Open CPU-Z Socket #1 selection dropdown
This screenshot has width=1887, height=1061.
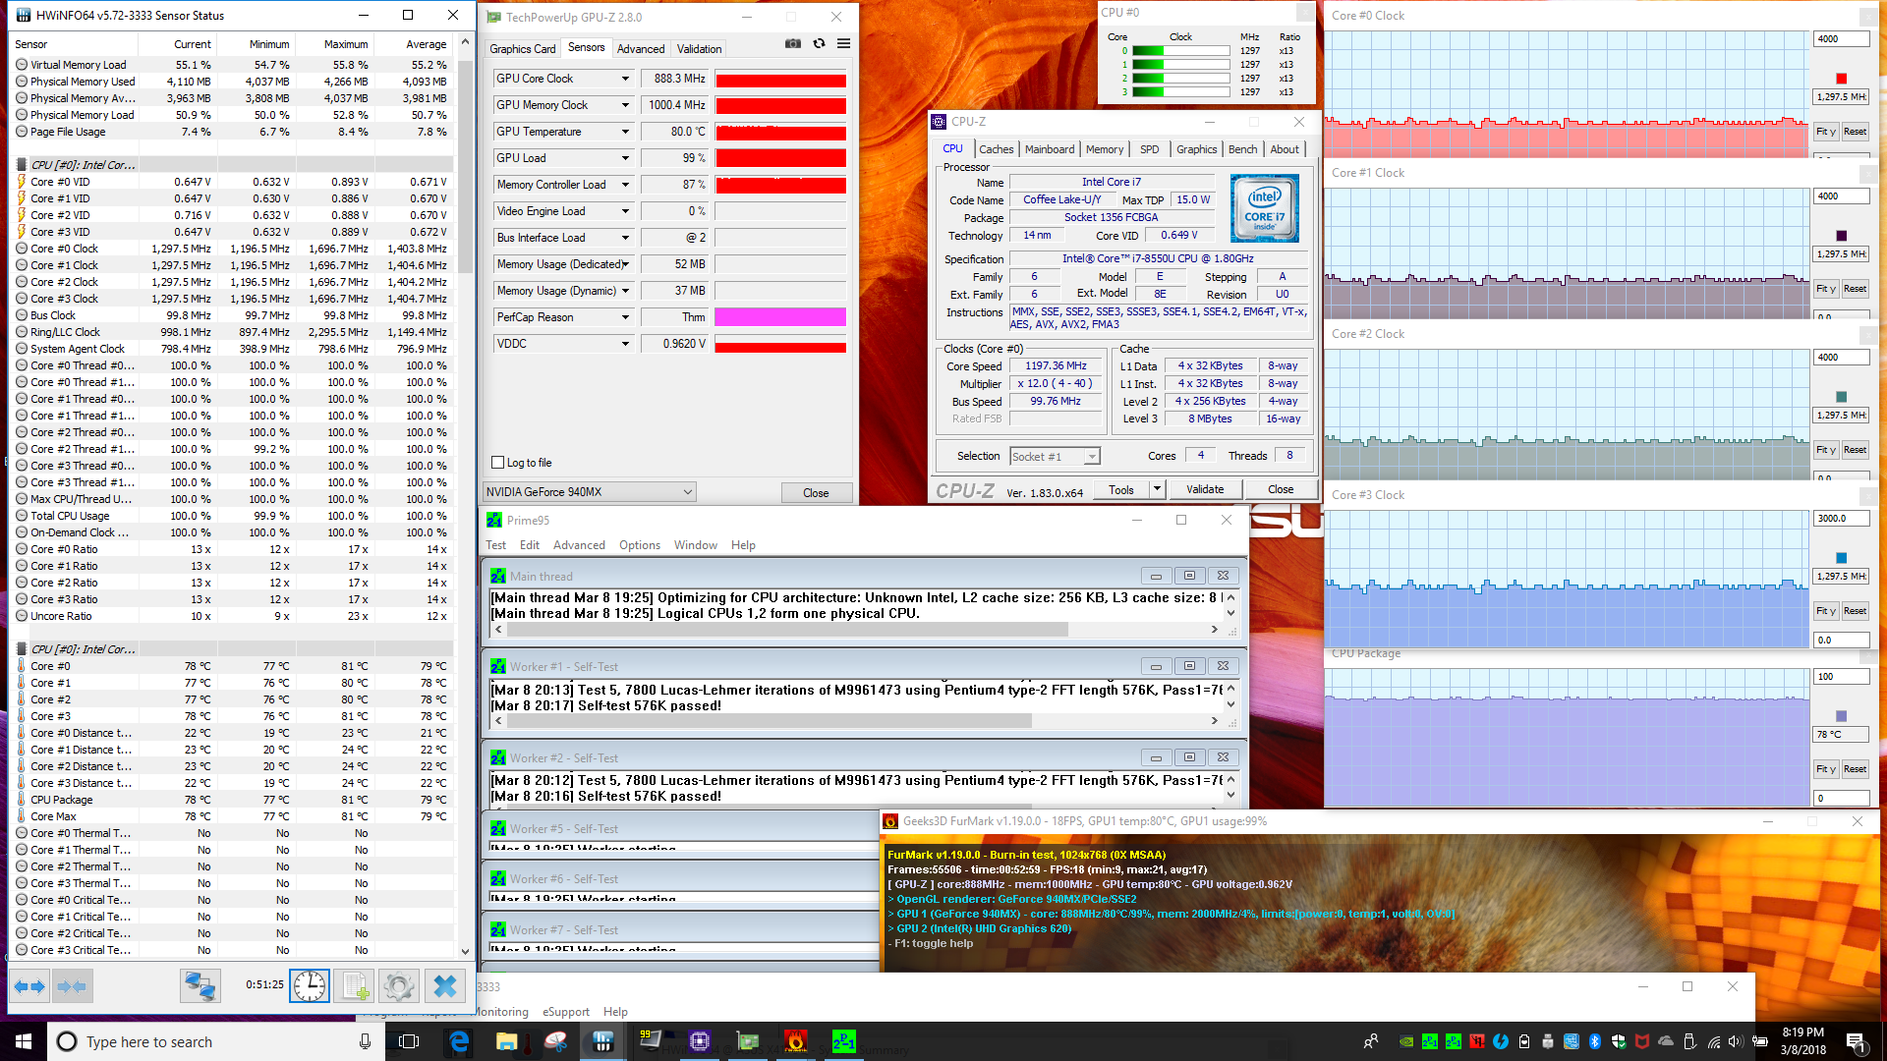click(x=1055, y=456)
